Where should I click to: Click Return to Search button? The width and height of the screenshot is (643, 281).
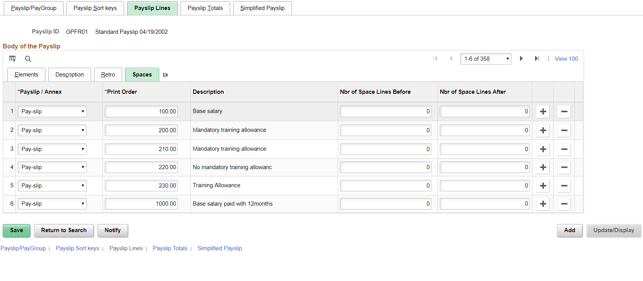click(64, 231)
